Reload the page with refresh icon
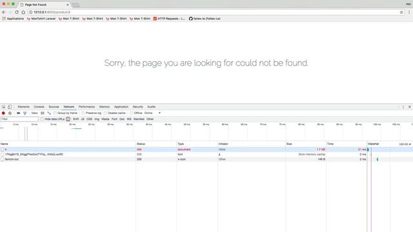This screenshot has width=413, height=232. tap(17, 12)
